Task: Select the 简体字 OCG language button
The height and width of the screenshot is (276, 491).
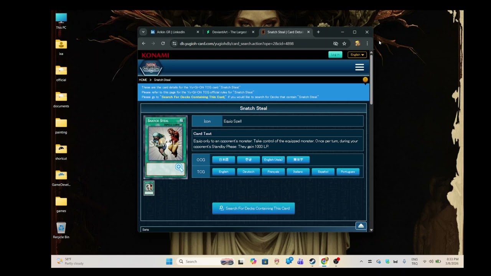Action: click(x=298, y=160)
